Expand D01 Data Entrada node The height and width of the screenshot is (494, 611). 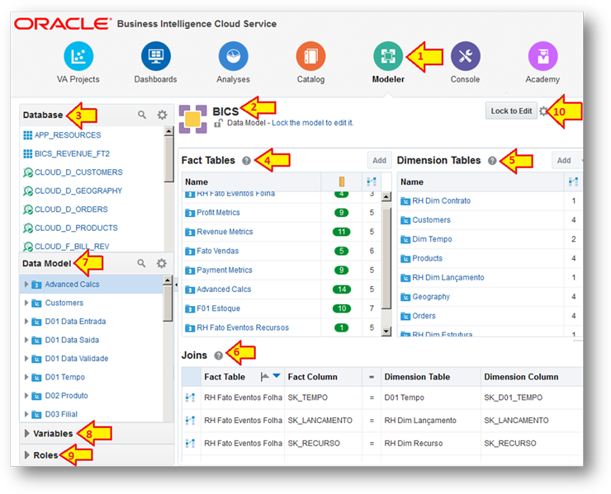coord(26,322)
